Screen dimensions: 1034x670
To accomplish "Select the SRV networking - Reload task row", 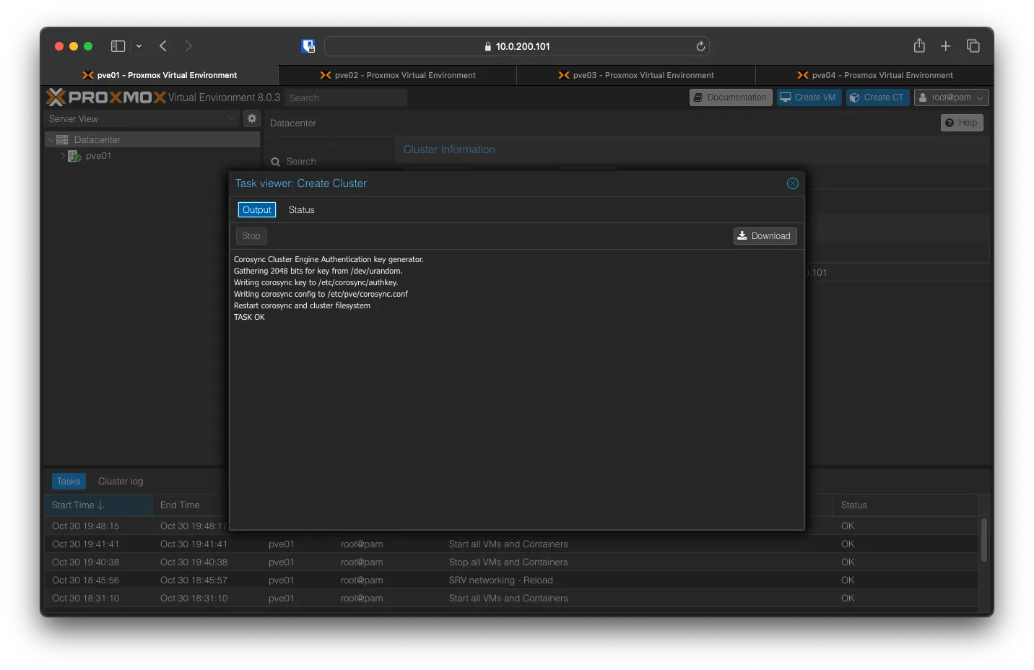I will (511, 580).
